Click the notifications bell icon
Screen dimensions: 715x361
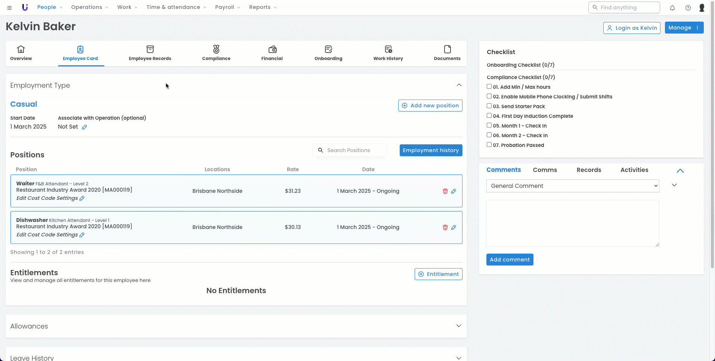coord(672,7)
